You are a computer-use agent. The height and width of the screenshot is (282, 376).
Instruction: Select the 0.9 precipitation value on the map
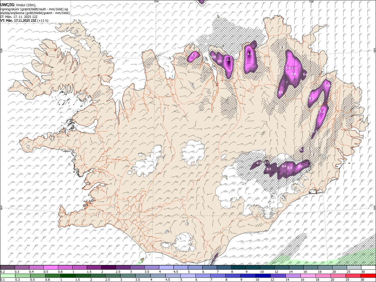coord(293,74)
